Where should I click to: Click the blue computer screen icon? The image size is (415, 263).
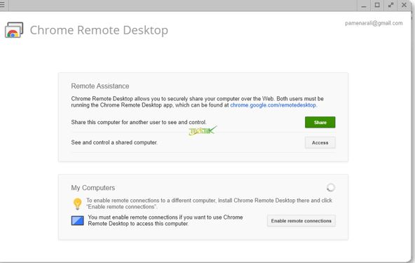[78, 221]
